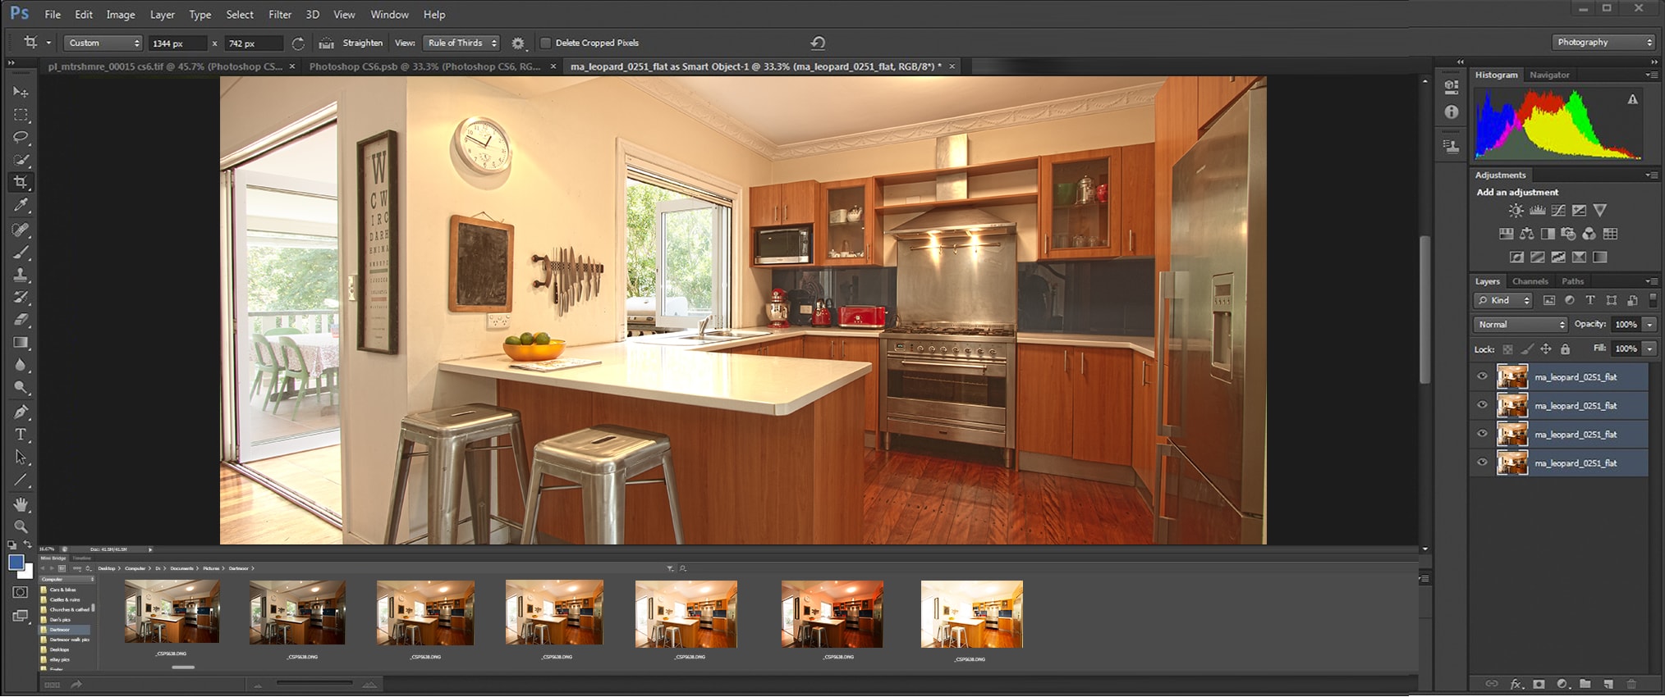Select the Blur tool
Screen dimensions: 1665x697
tap(21, 365)
